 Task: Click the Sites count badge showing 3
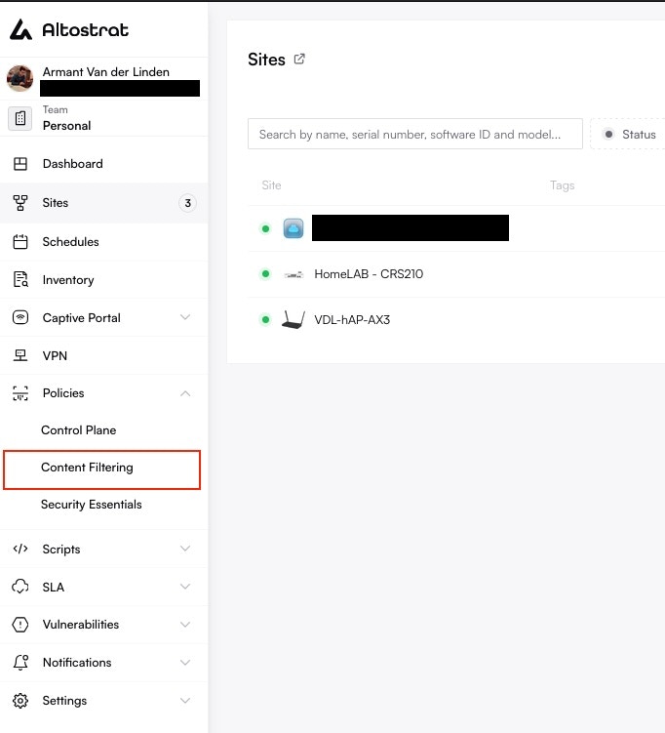[188, 203]
